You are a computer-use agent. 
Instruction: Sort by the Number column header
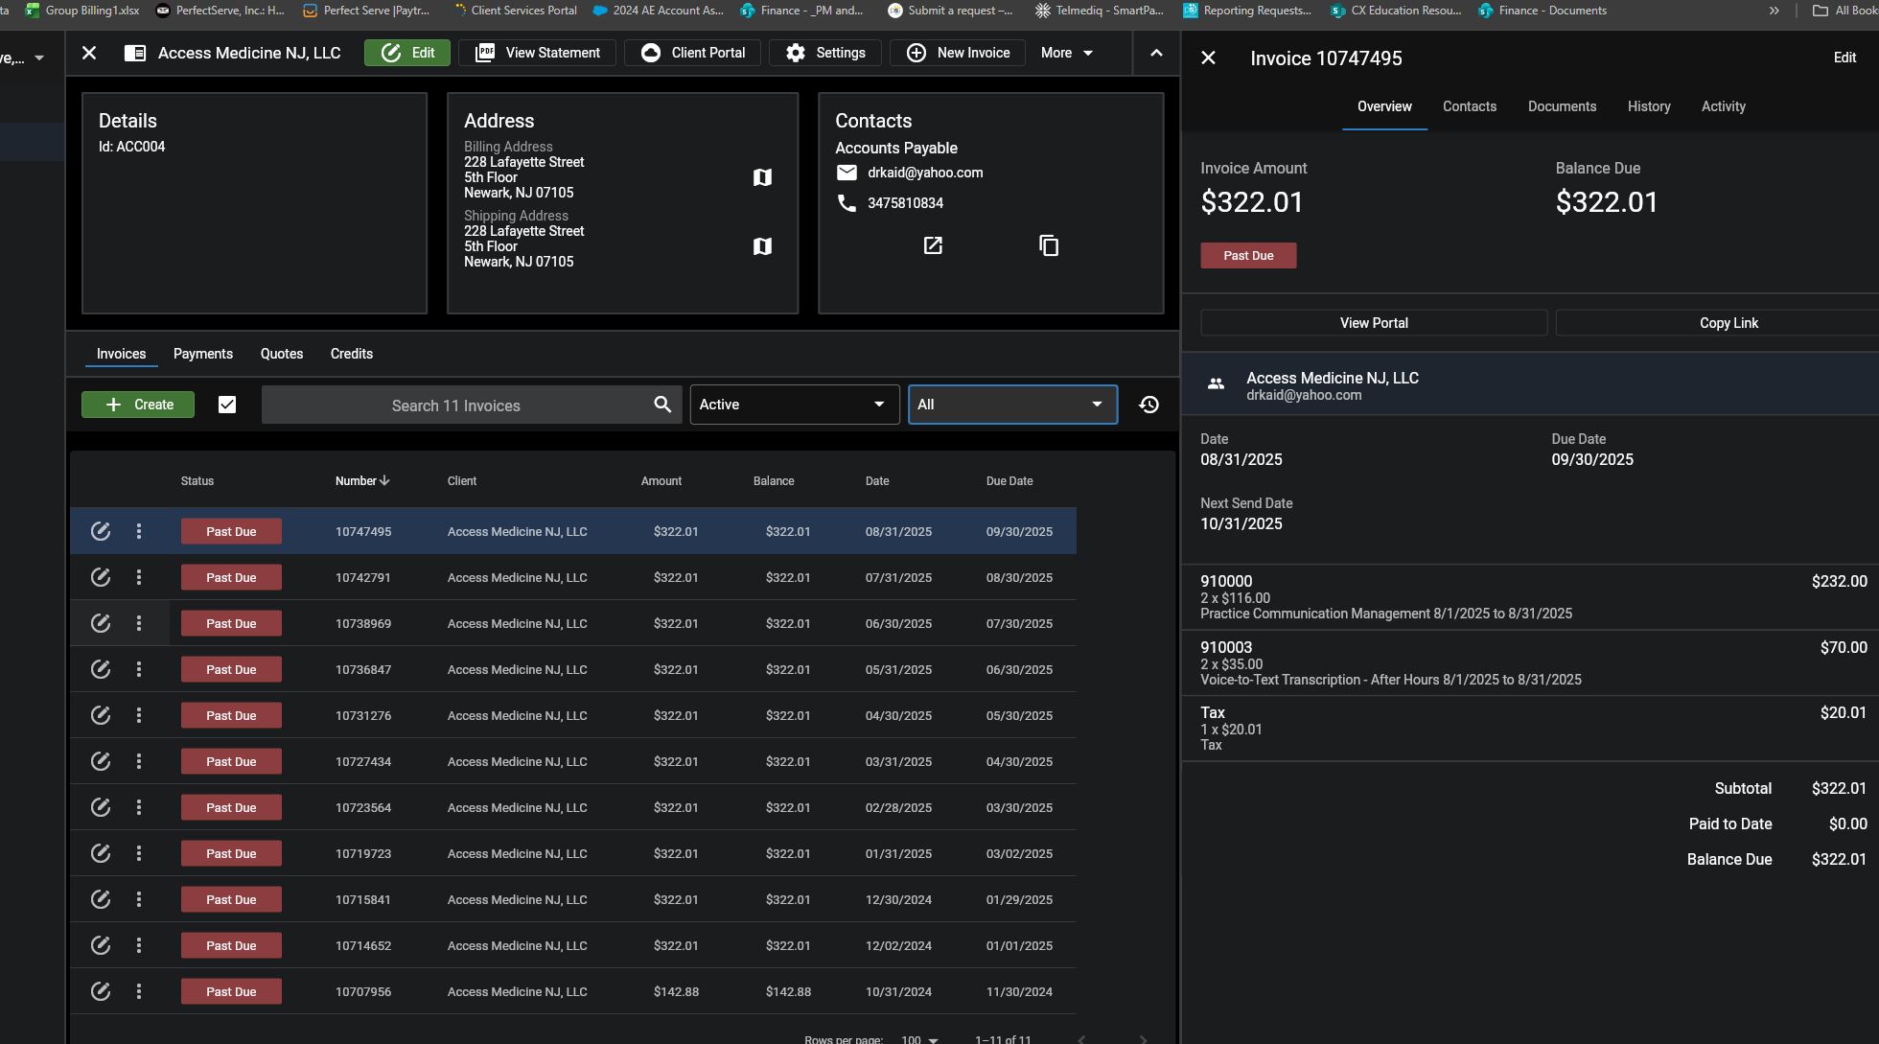(361, 481)
